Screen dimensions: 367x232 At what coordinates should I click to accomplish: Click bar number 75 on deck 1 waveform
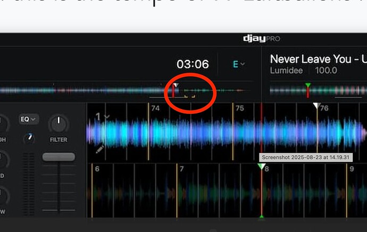point(240,108)
